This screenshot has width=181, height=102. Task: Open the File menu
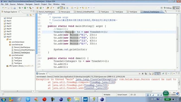2,4
